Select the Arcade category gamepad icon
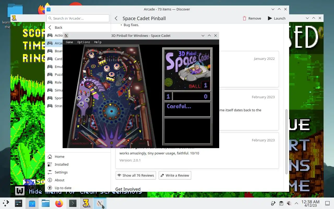The height and width of the screenshot is (209, 334). [x=50, y=43]
